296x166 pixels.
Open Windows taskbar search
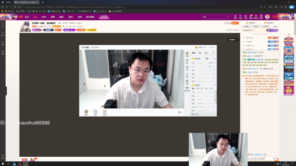tap(8, 164)
